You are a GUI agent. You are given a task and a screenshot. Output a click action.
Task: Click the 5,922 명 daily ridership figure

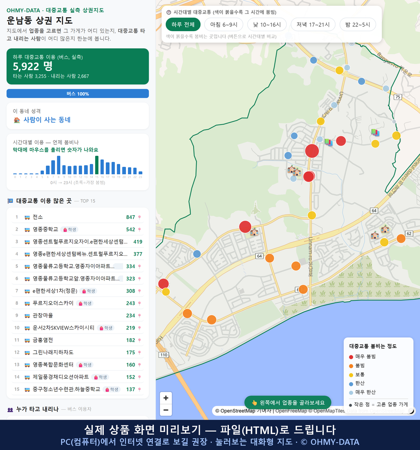(x=32, y=66)
